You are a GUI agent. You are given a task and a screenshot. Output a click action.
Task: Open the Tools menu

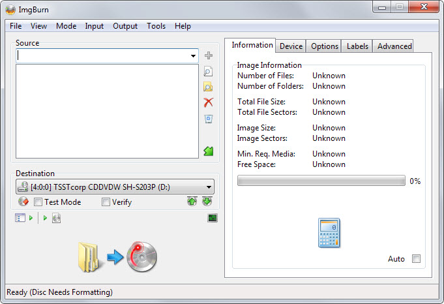click(x=156, y=26)
